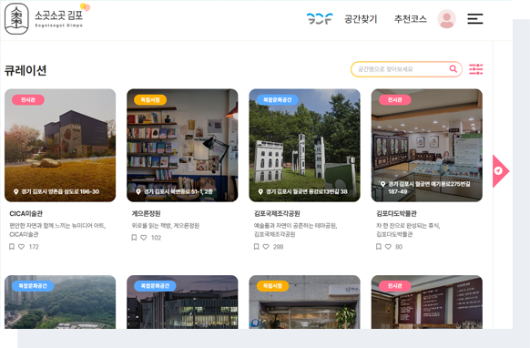The height and width of the screenshot is (348, 530).
Task: Open the hamburger menu icon
Action: click(474, 19)
